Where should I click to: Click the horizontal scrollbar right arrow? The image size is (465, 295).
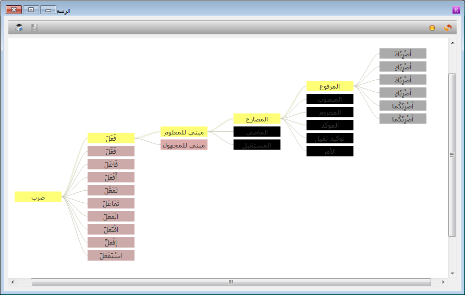pyautogui.click(x=444, y=282)
